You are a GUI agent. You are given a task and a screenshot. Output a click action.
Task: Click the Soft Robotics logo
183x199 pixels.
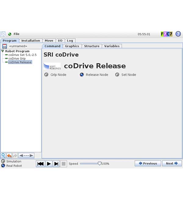click(52, 66)
